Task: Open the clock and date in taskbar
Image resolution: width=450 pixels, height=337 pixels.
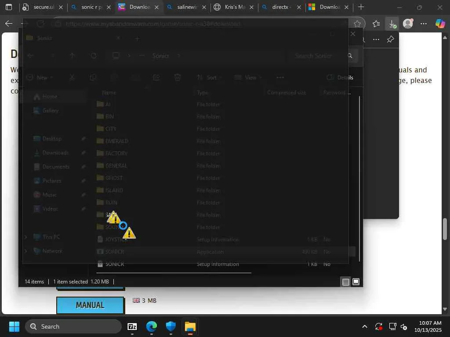Action: coord(428,326)
